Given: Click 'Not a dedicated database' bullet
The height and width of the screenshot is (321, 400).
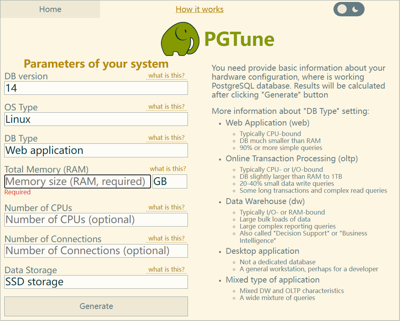Looking at the screenshot, I should click(x=277, y=262).
